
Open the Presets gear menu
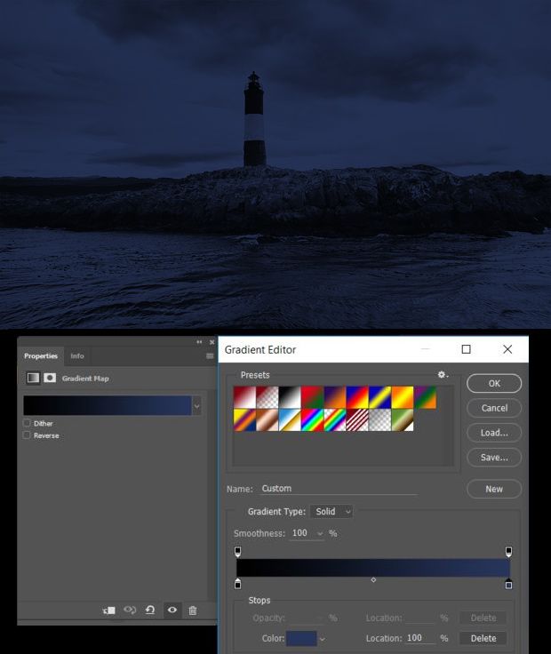pyautogui.click(x=443, y=375)
